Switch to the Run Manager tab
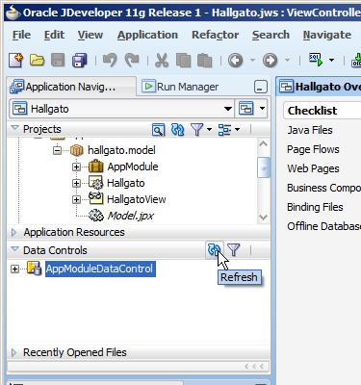Image resolution: width=361 pixels, height=385 pixels. 180,87
